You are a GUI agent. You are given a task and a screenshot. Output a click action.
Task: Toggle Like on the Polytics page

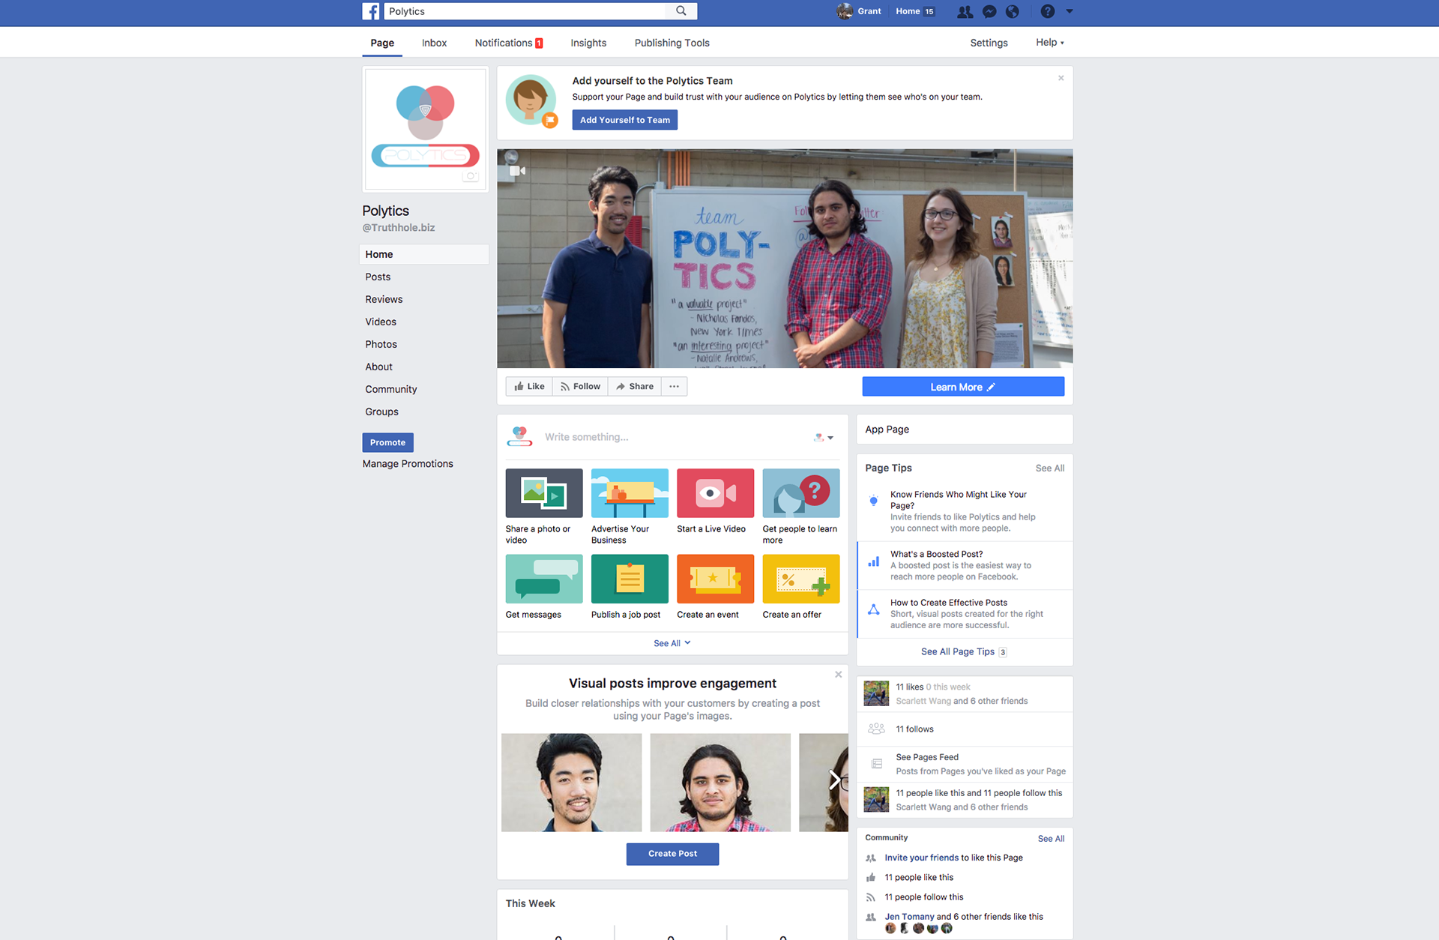click(529, 386)
